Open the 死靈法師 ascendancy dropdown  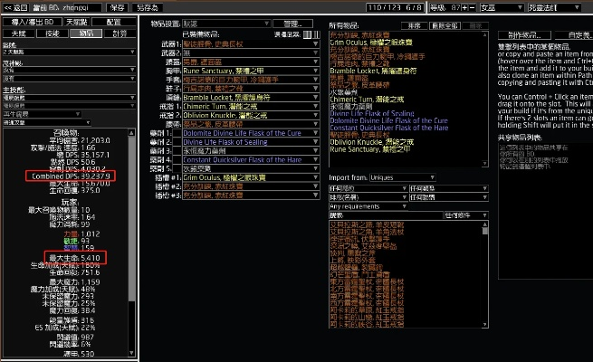click(x=554, y=7)
